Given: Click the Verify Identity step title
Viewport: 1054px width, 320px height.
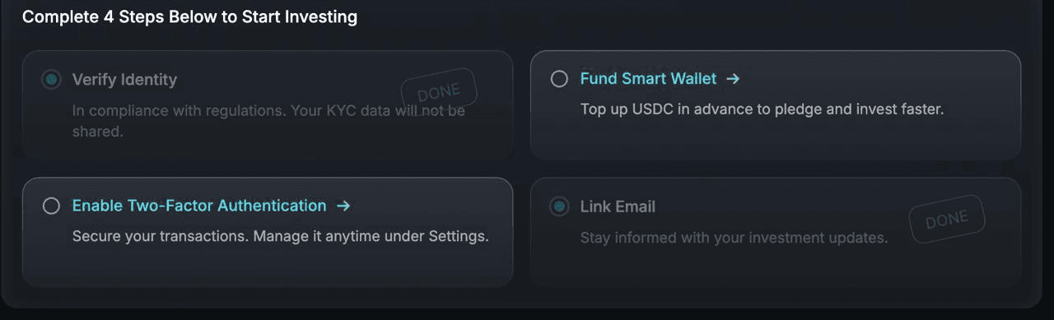Looking at the screenshot, I should [124, 80].
